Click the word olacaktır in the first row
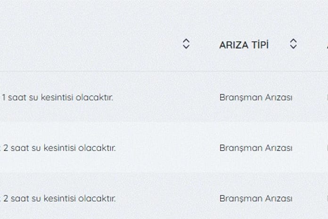 pos(94,97)
